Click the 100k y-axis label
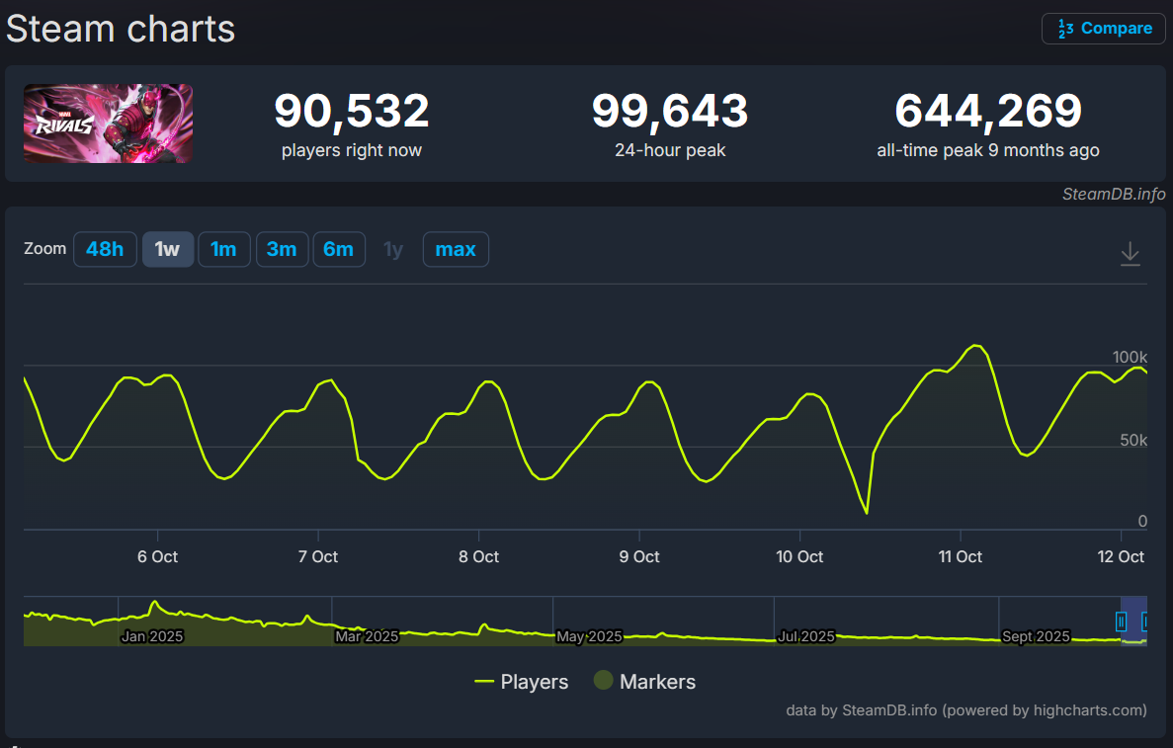Viewport: 1173px width, 748px height. click(1130, 357)
